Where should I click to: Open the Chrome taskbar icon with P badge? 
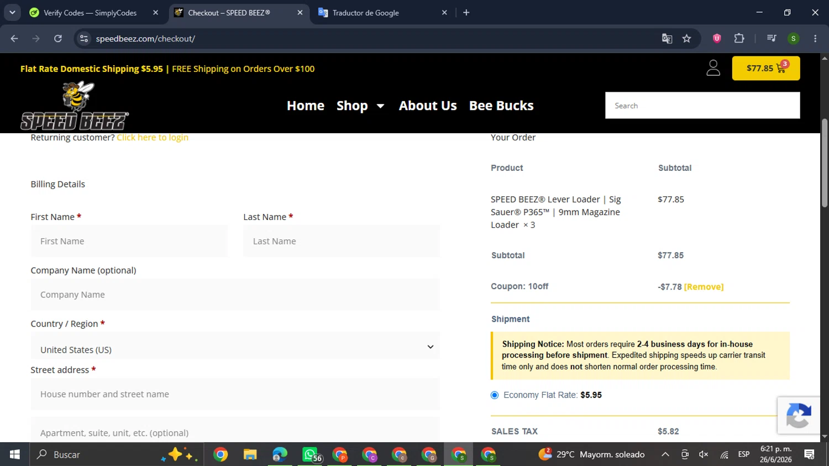click(340, 454)
